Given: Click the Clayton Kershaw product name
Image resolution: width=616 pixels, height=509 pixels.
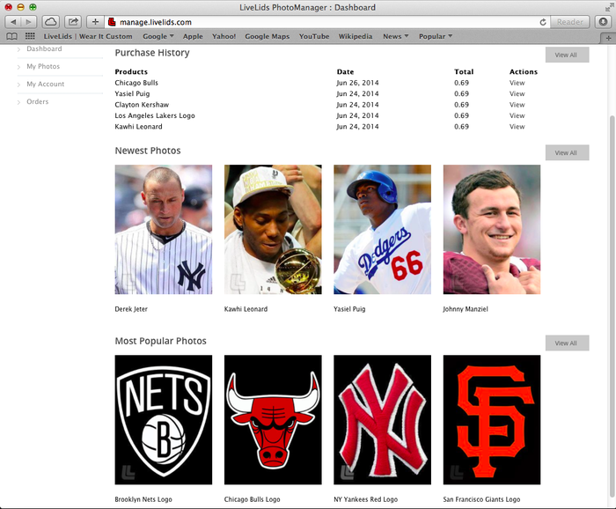Looking at the screenshot, I should pos(142,105).
